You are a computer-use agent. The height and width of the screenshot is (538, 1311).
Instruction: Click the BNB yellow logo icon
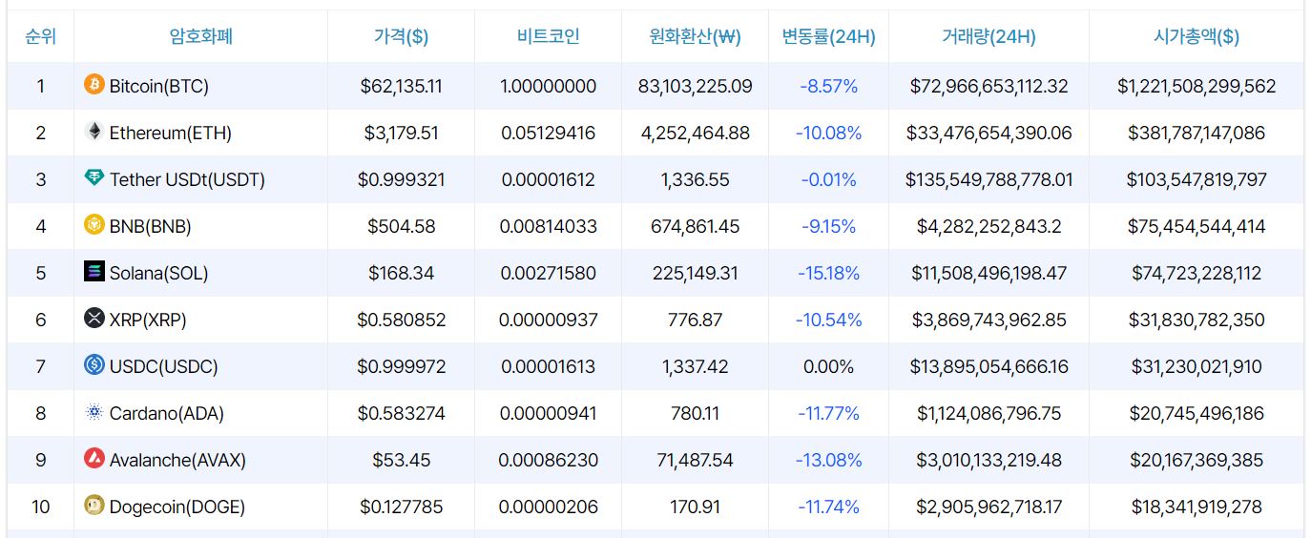(94, 225)
